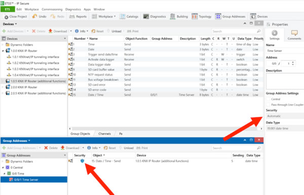Image resolution: width=304 pixels, height=195 pixels.
Task: Open Group Addresses panel from toolbar
Action: tap(230, 17)
